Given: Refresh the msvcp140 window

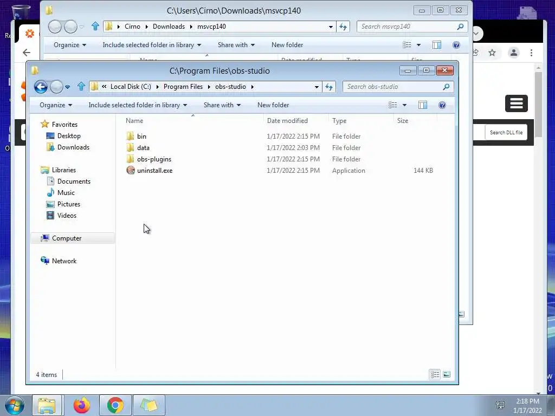Looking at the screenshot, I should pos(343,27).
